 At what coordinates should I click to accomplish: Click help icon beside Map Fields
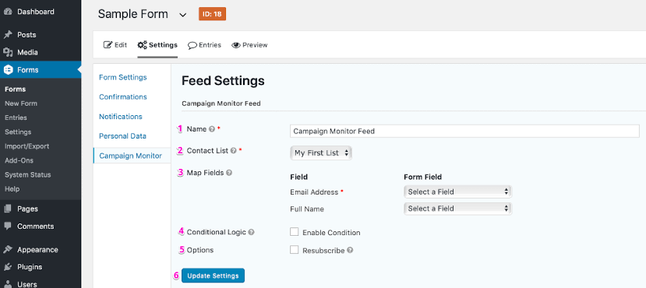click(229, 173)
